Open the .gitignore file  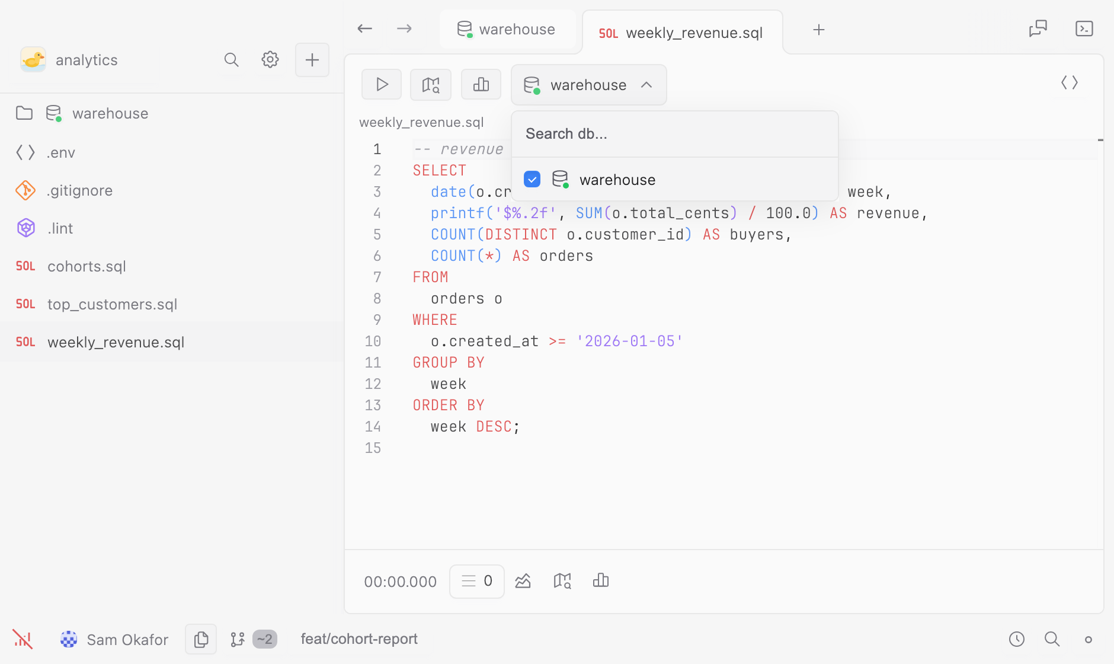point(172,190)
